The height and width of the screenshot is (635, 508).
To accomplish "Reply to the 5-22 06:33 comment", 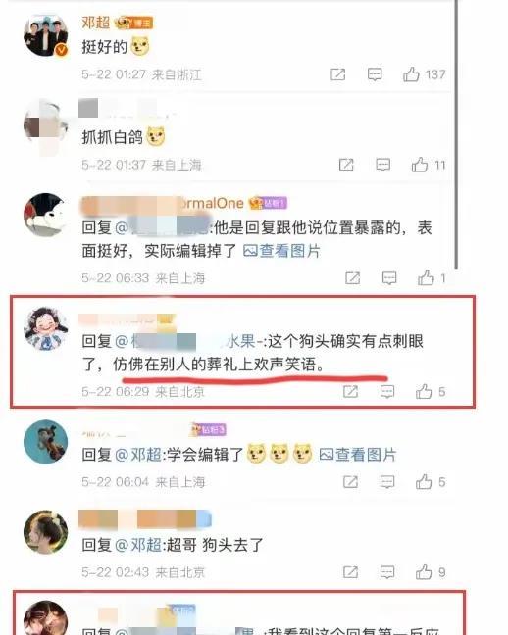I will (x=389, y=278).
